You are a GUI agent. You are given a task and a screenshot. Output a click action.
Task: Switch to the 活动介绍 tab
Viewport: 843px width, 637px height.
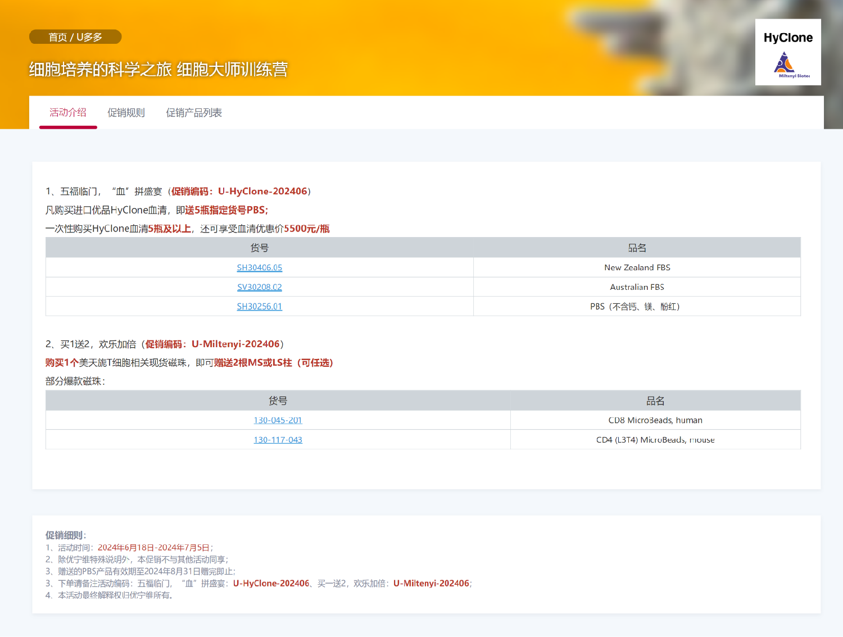point(68,113)
